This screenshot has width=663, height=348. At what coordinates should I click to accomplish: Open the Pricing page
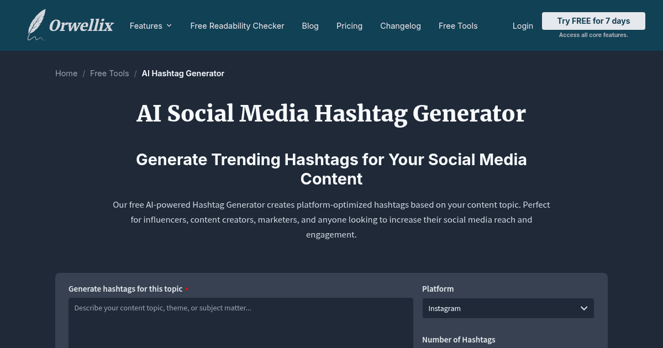[x=349, y=26]
